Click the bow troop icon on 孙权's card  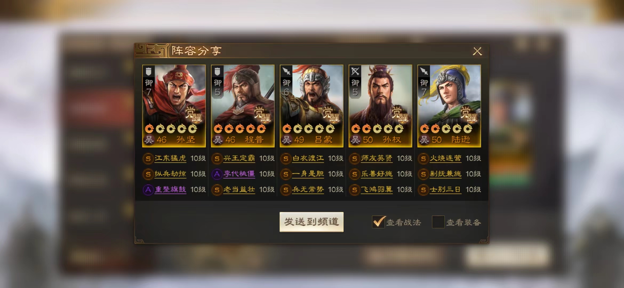coord(355,71)
